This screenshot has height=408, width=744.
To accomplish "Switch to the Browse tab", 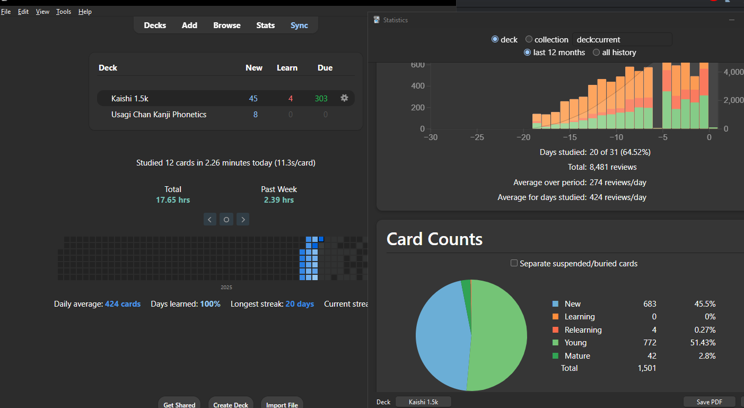I will point(227,25).
